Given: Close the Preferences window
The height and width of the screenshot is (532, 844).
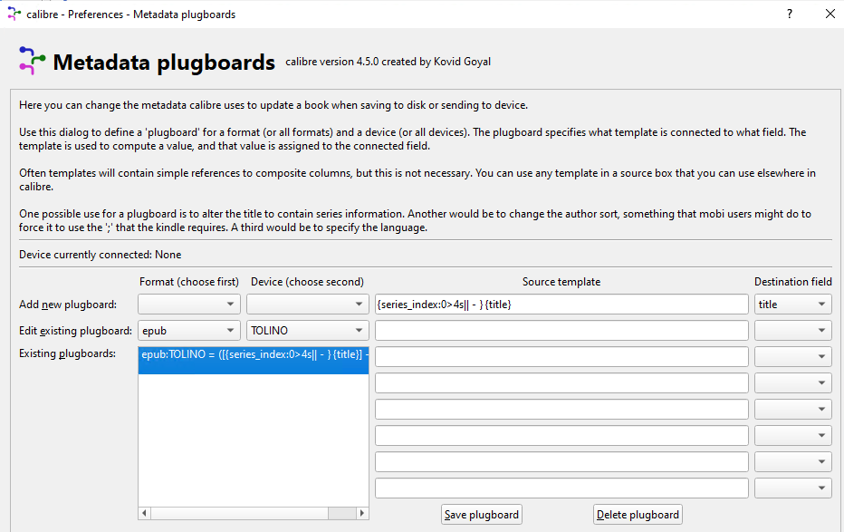Looking at the screenshot, I should 830,14.
